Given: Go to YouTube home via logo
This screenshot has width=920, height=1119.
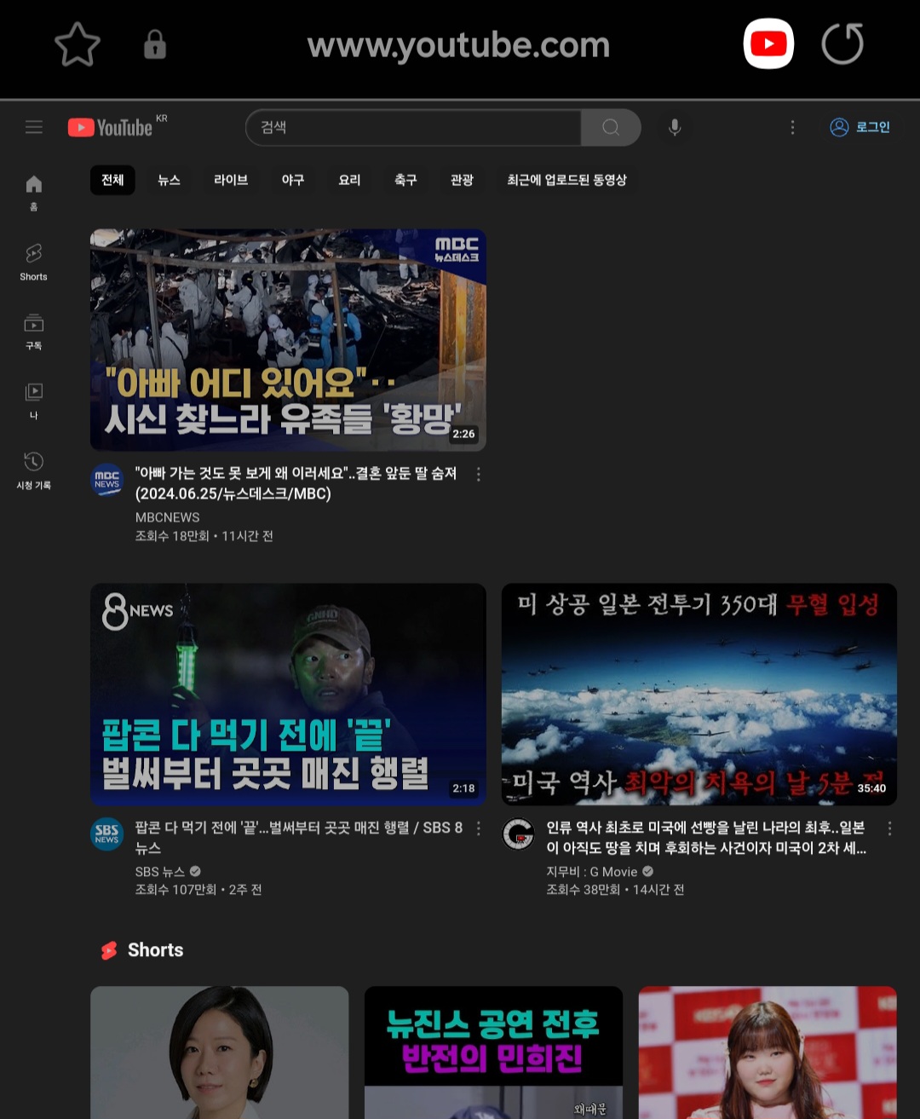Looking at the screenshot, I should [111, 127].
